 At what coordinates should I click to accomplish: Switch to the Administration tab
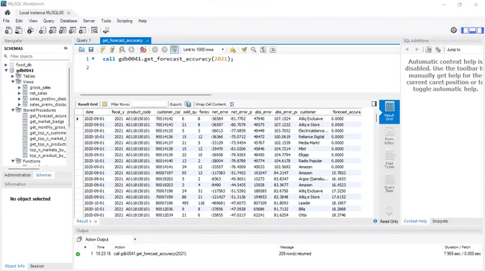tap(18, 175)
